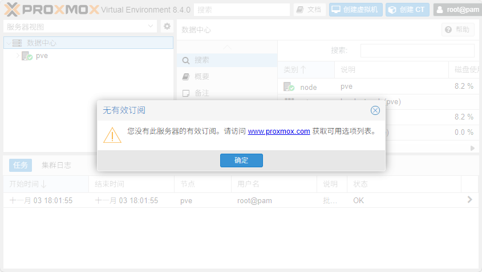The width and height of the screenshot is (482, 272).
Task: Click the gear settings icon beside view selector
Action: (x=167, y=26)
